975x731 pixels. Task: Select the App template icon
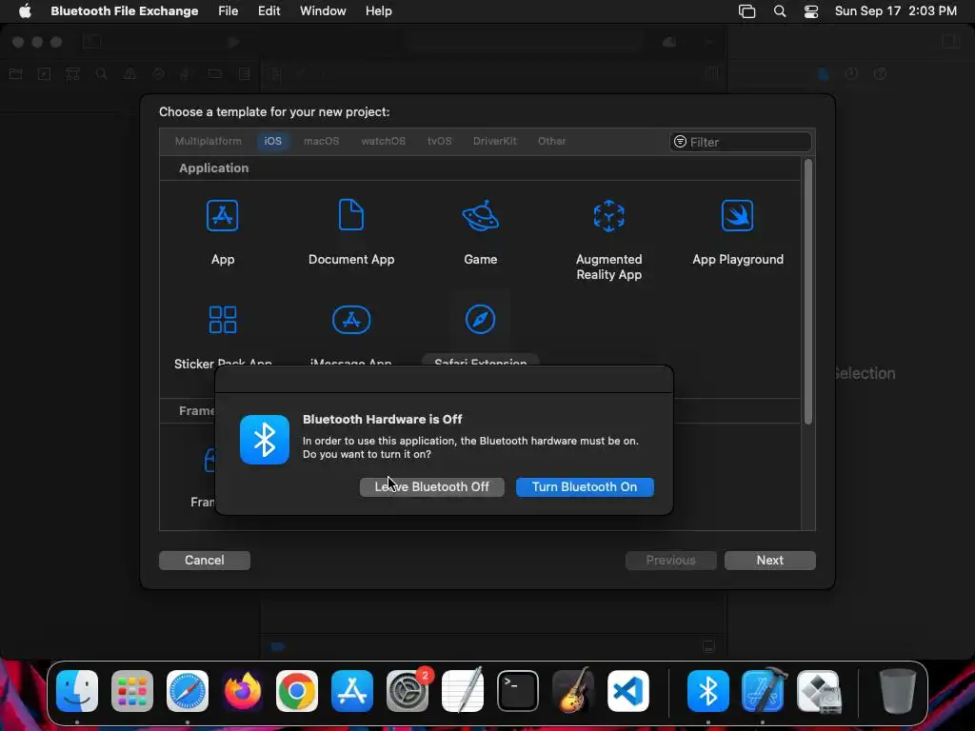click(222, 216)
